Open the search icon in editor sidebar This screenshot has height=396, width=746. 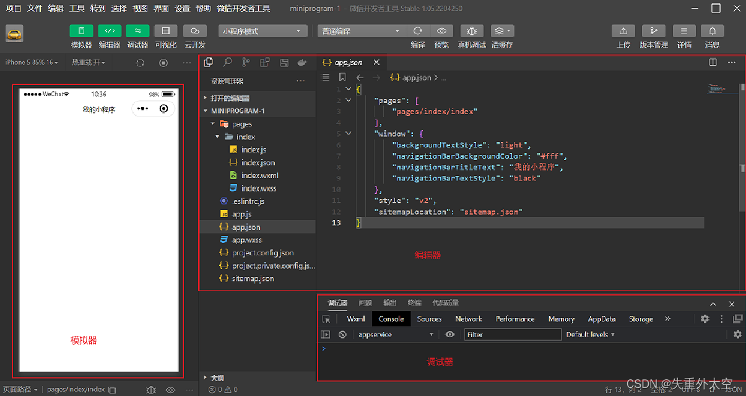[227, 62]
